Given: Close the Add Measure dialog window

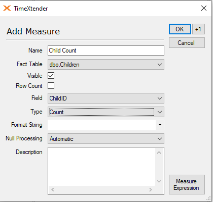Looking at the screenshot, I should click(x=204, y=8).
